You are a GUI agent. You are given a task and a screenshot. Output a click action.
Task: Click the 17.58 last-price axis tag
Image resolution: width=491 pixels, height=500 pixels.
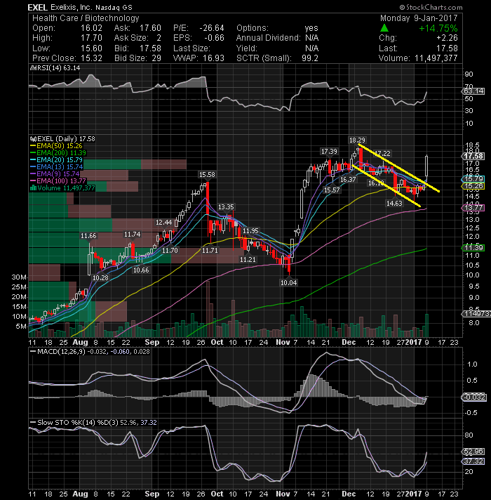(473, 156)
